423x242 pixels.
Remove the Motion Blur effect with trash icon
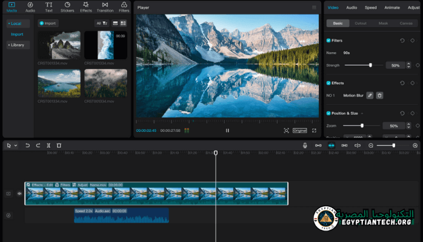click(379, 95)
